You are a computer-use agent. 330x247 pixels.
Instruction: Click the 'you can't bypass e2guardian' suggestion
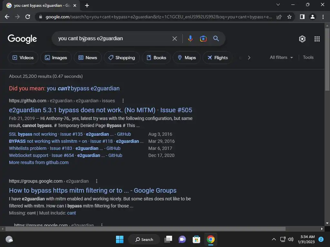[x=83, y=88]
